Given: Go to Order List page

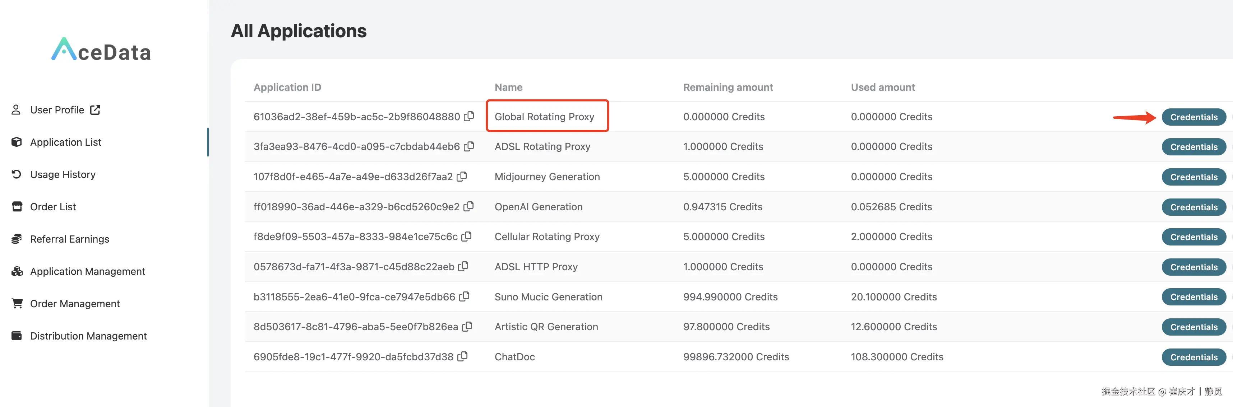Looking at the screenshot, I should click(x=53, y=207).
